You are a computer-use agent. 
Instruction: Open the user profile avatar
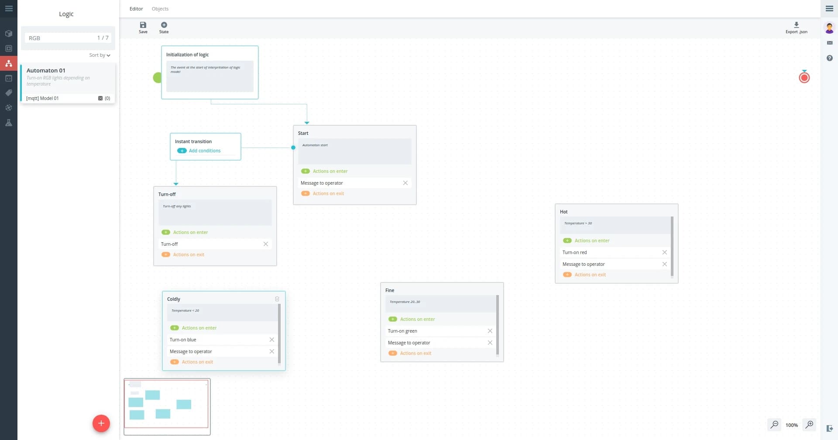tap(829, 28)
